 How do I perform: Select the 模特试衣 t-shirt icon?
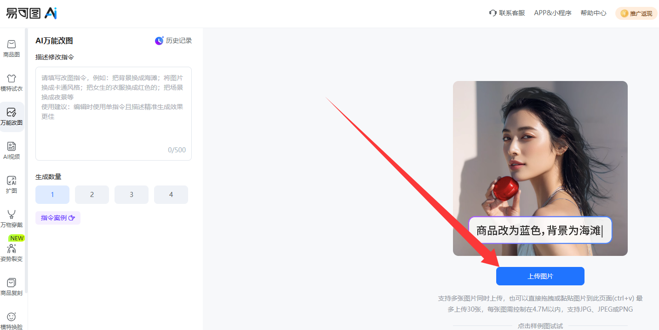[11, 78]
